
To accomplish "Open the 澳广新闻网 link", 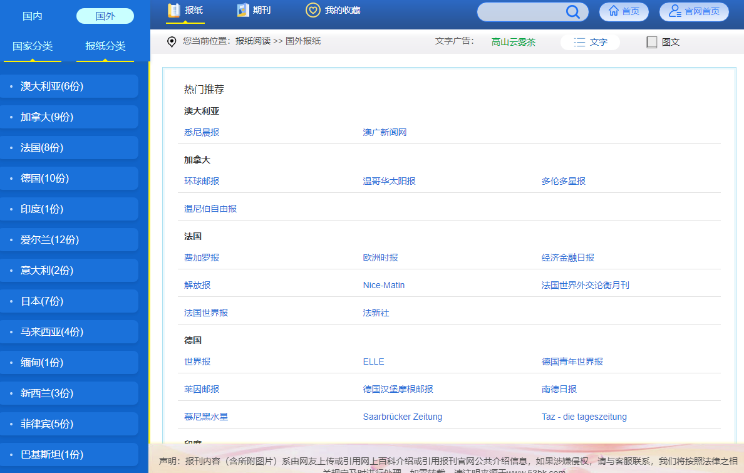I will pyautogui.click(x=385, y=132).
